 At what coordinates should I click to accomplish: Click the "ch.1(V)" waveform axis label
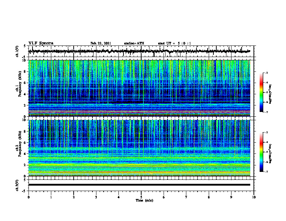[17, 51]
